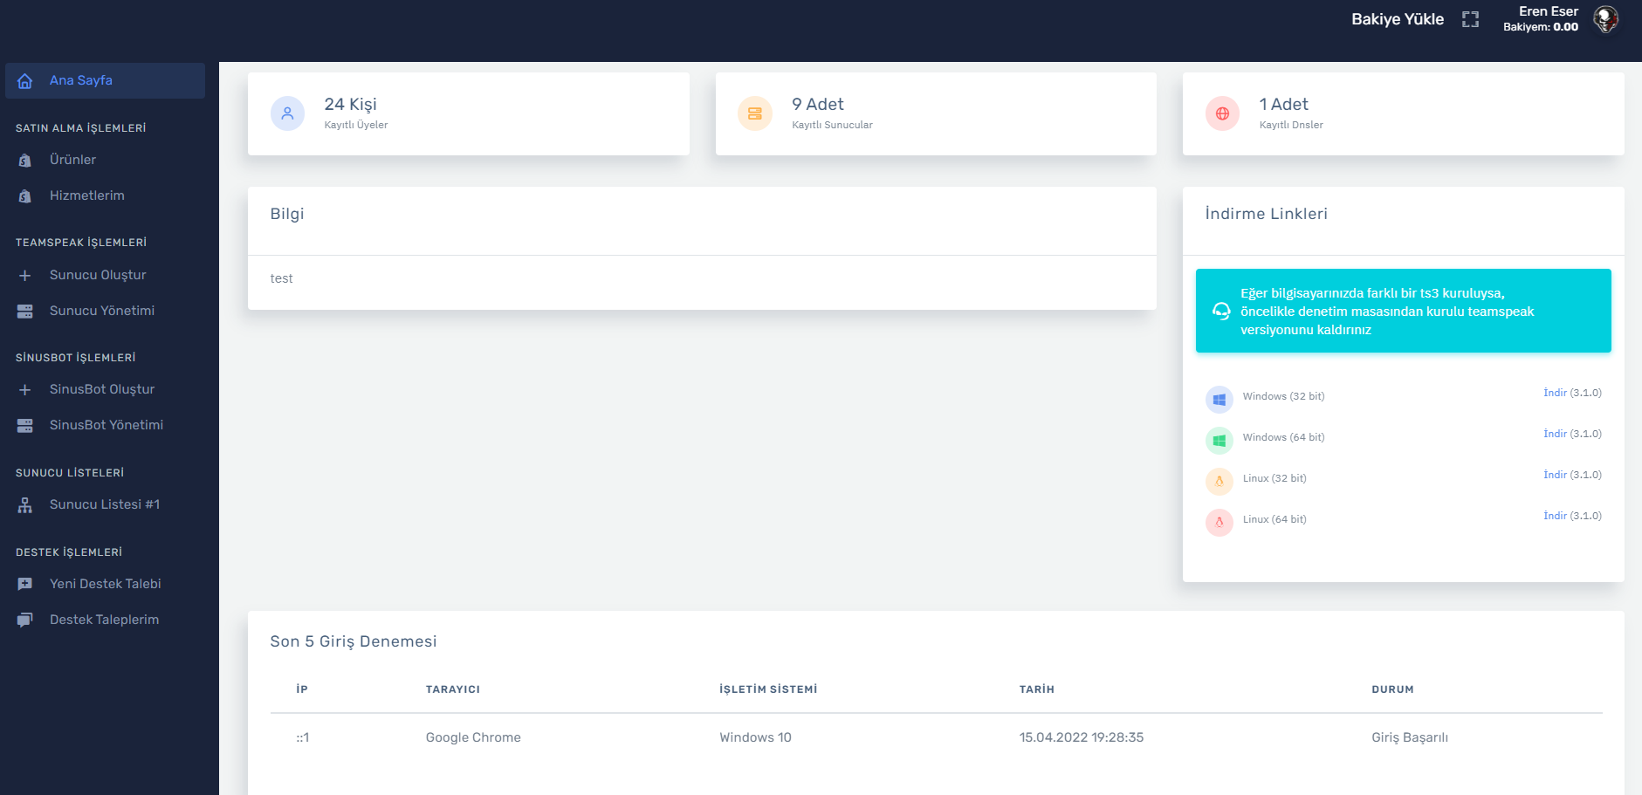The height and width of the screenshot is (795, 1642).
Task: Open Hizmetlerim page
Action: (x=86, y=195)
